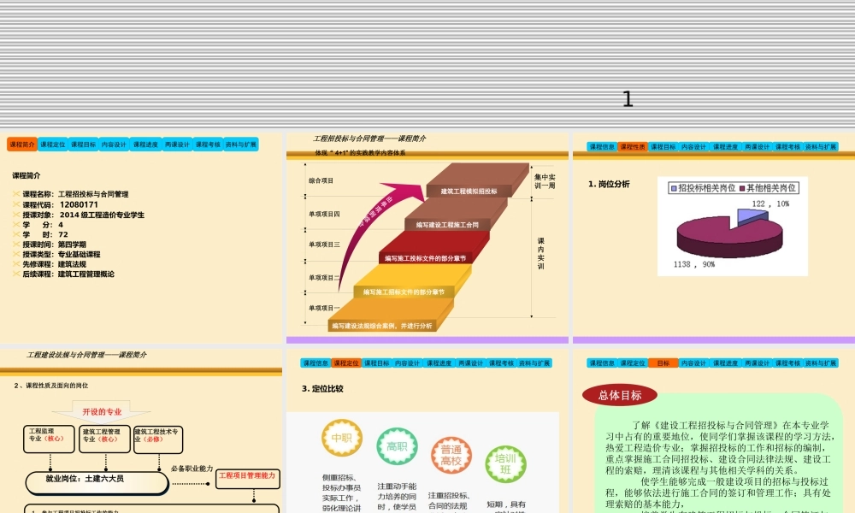Select 内容设计 tab on the 岗位分析 slide
This screenshot has width=855, height=513.
pos(693,147)
